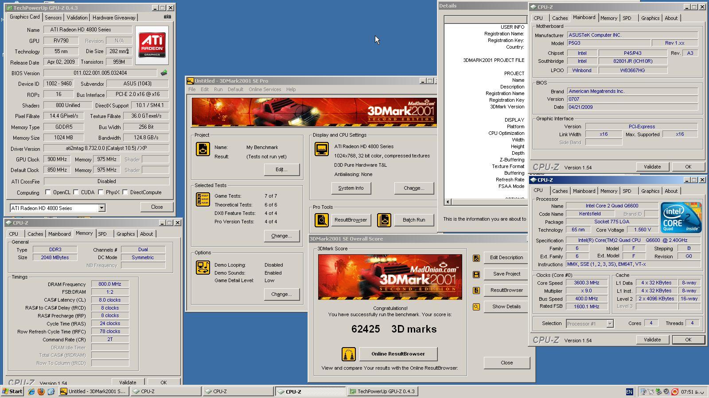Click the 3DMark2001 title bar icon
This screenshot has width=709, height=398.
[190, 81]
